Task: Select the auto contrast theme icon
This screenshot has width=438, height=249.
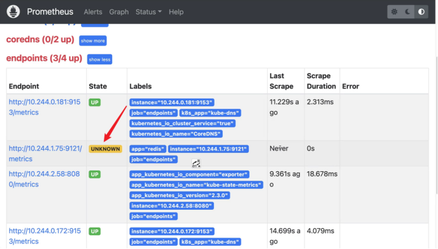Action: (x=422, y=12)
